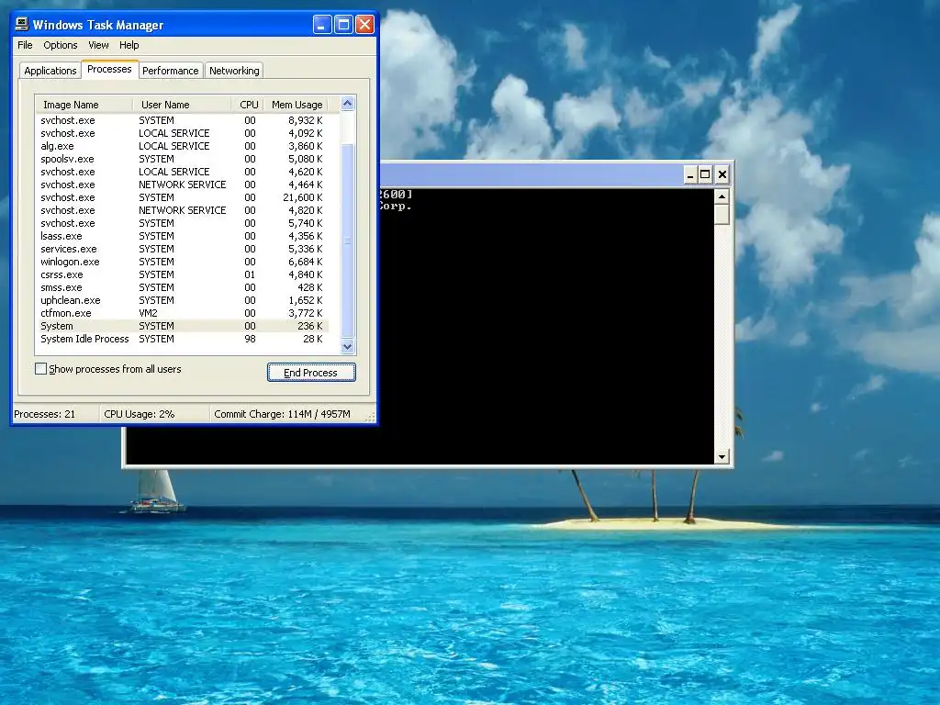Select the csrss.exe process row
940x705 pixels.
pos(183,274)
